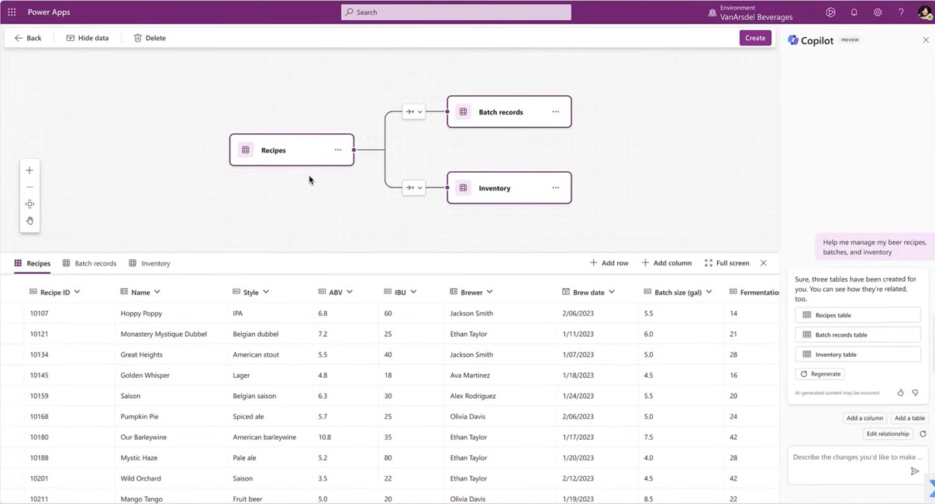Zoom out of the table diagram

29,187
